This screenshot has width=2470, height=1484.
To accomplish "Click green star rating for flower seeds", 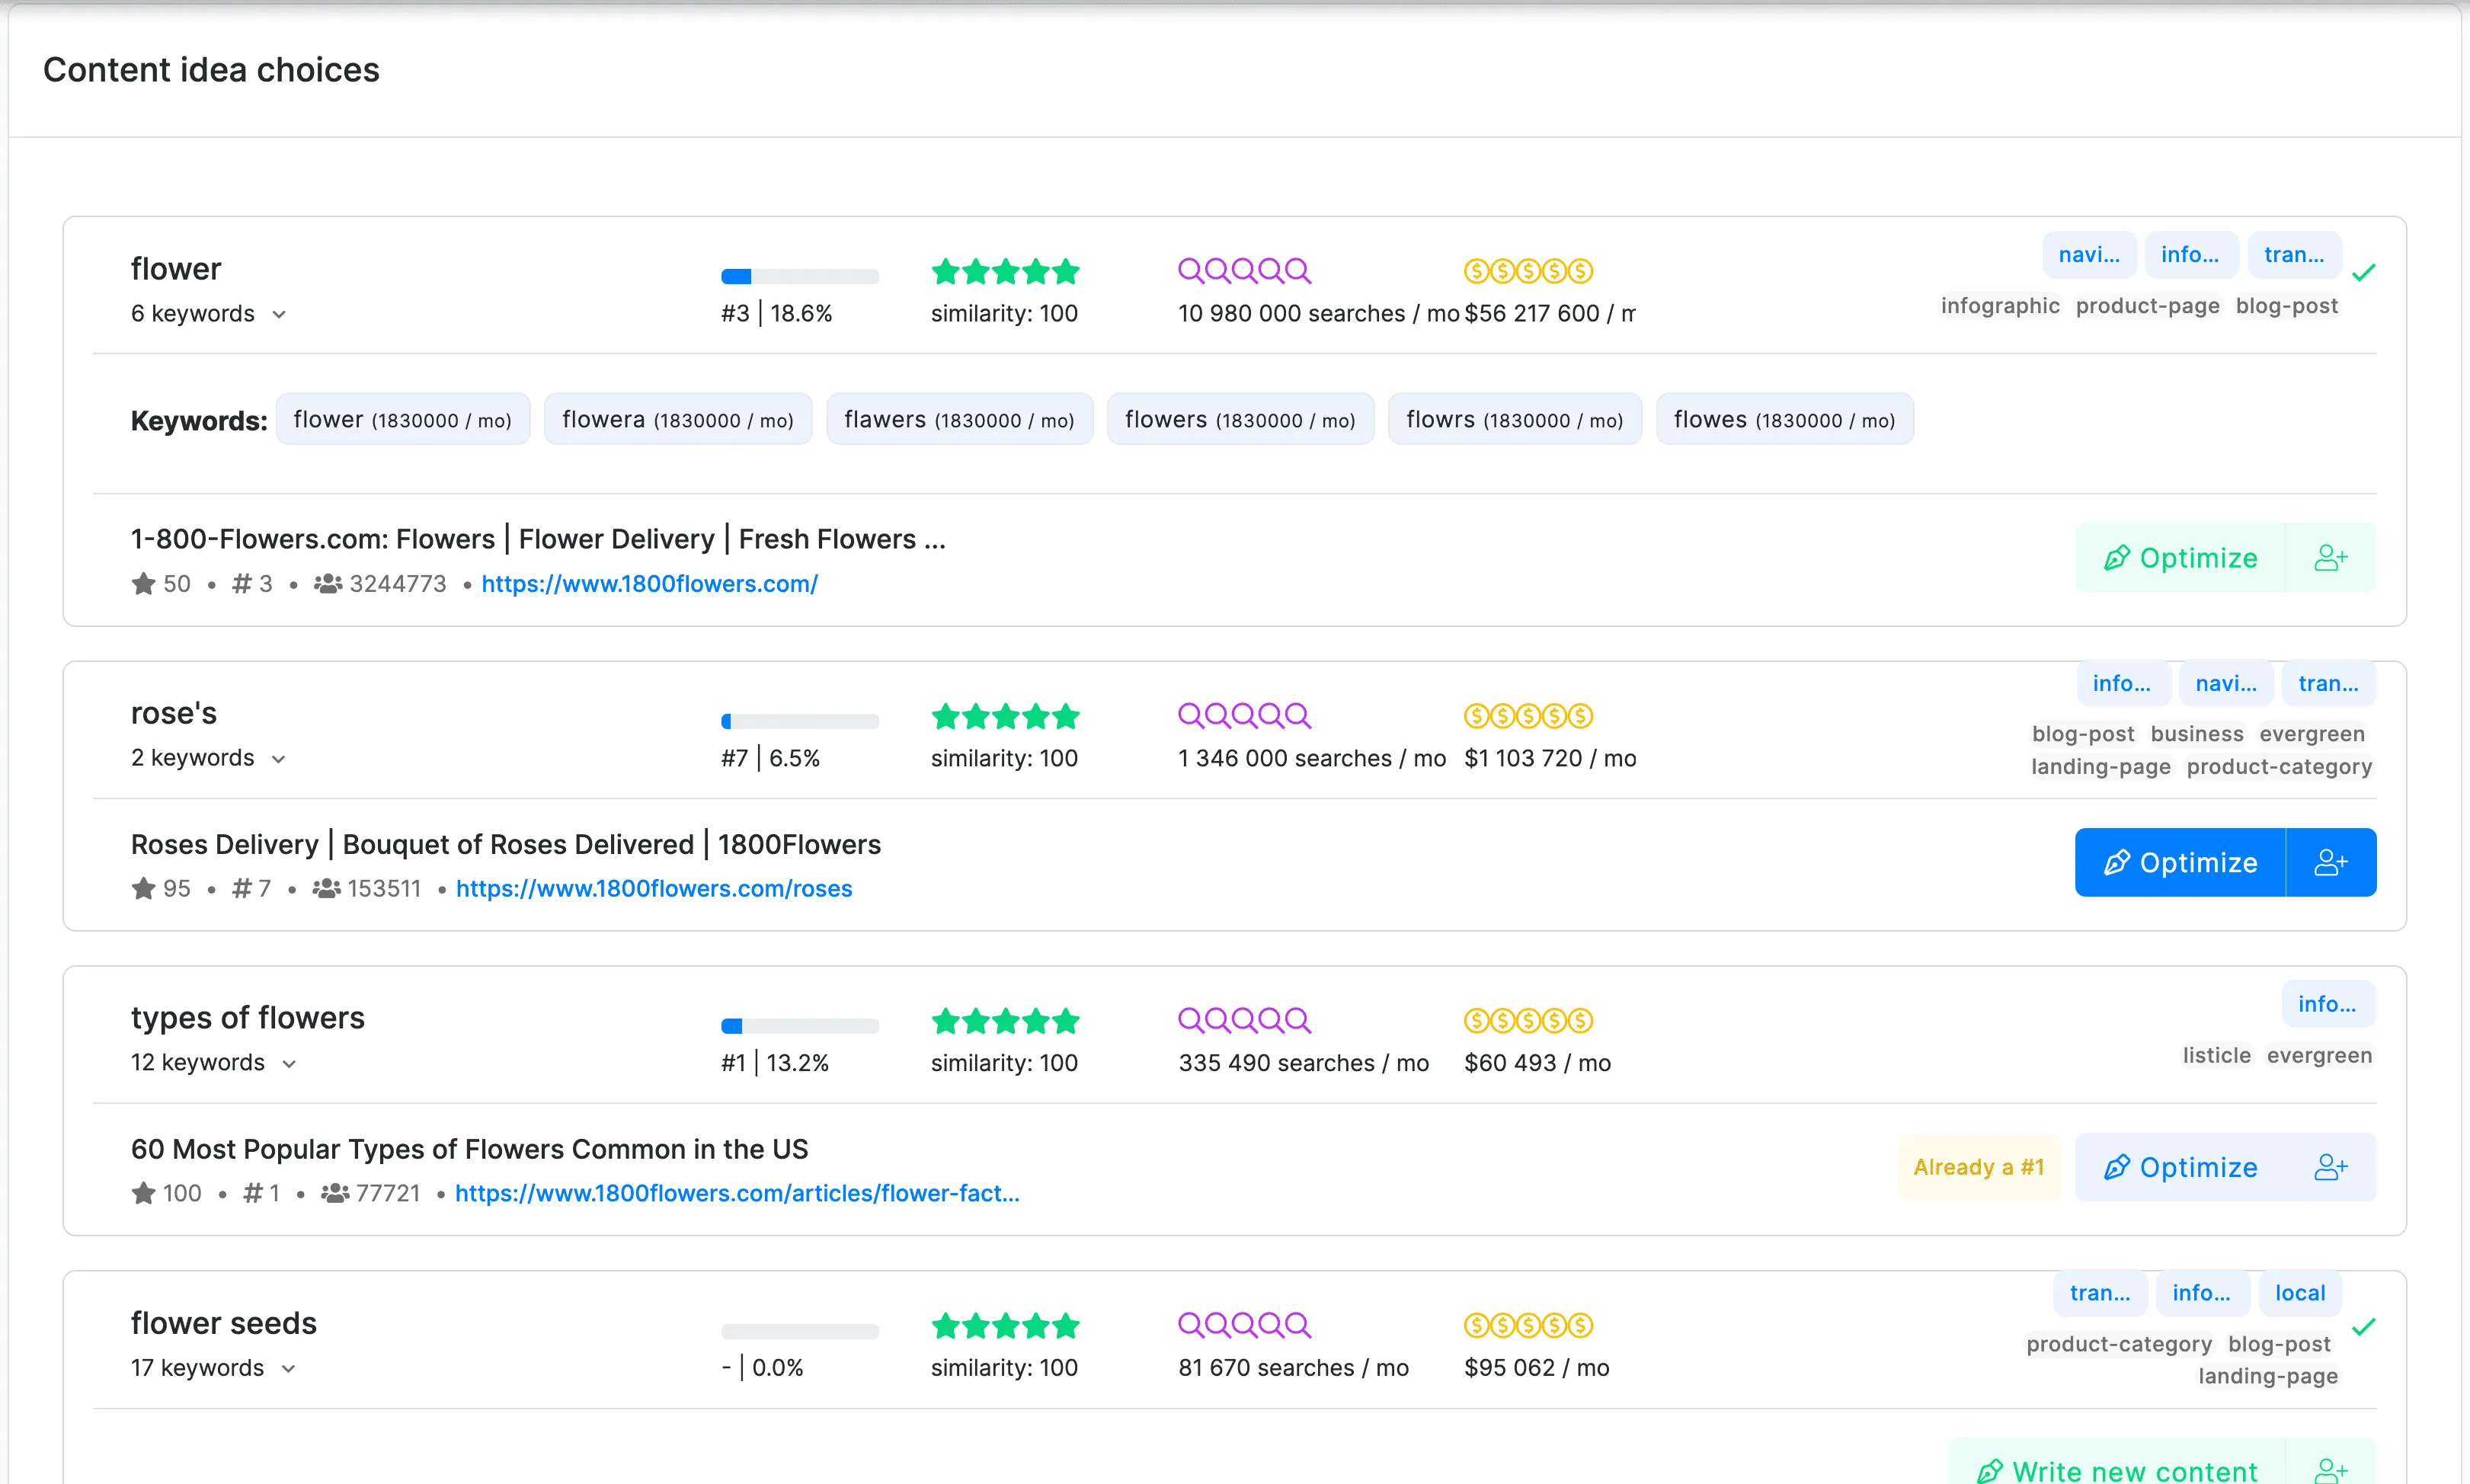I will click(1005, 1326).
